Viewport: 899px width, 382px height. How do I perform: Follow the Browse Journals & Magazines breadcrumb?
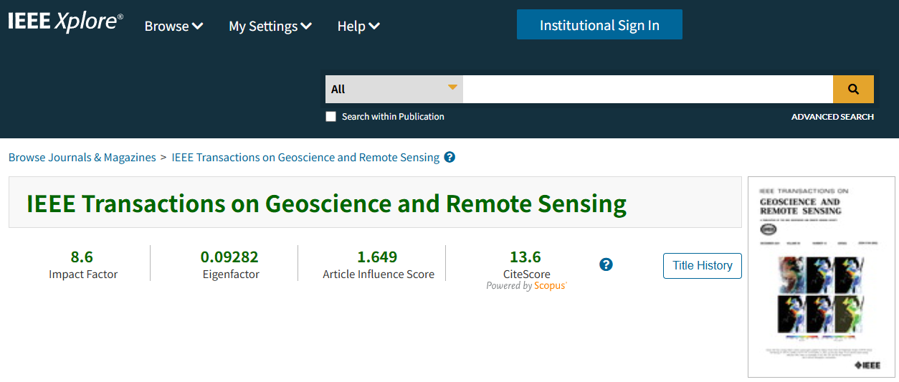tap(82, 158)
